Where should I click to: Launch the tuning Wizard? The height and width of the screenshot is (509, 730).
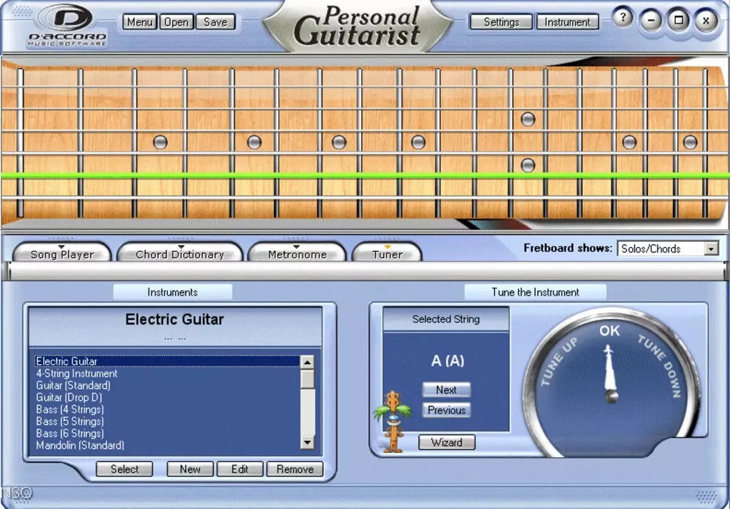(447, 443)
